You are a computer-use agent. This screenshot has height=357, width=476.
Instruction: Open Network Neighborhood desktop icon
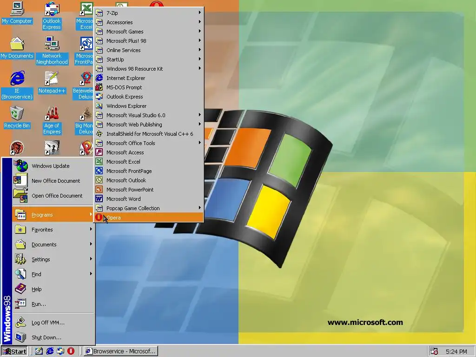click(x=52, y=51)
